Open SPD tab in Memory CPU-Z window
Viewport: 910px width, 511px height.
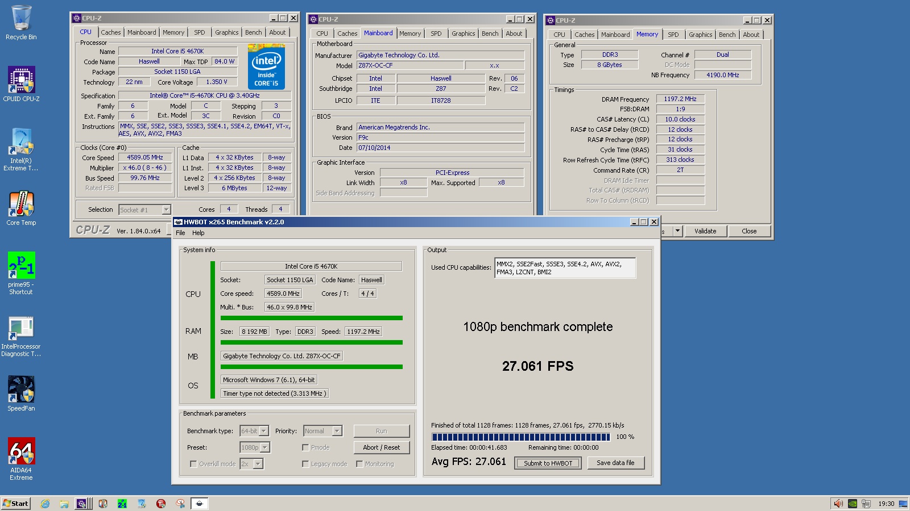tap(673, 35)
